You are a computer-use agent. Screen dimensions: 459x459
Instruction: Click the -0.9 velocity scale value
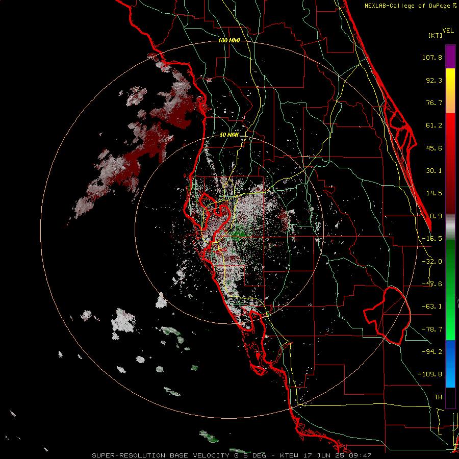(x=434, y=216)
